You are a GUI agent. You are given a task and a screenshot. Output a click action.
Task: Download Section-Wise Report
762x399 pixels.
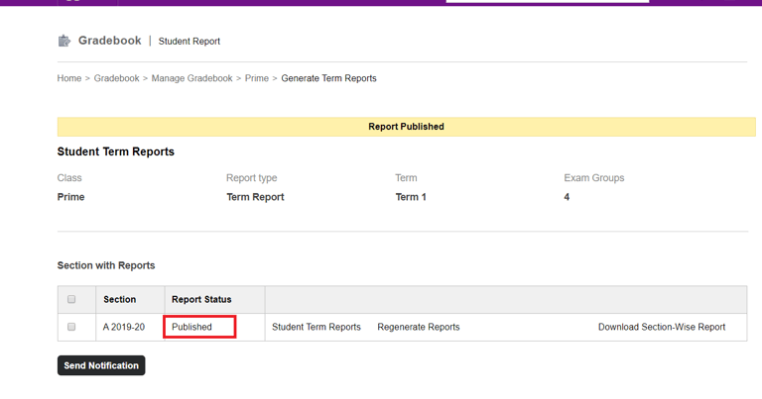pyautogui.click(x=662, y=327)
